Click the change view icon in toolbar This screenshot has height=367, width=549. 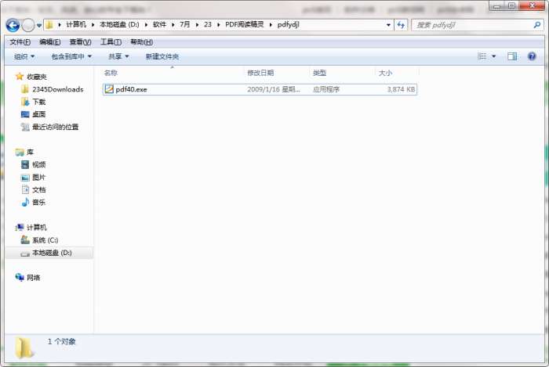click(x=482, y=56)
